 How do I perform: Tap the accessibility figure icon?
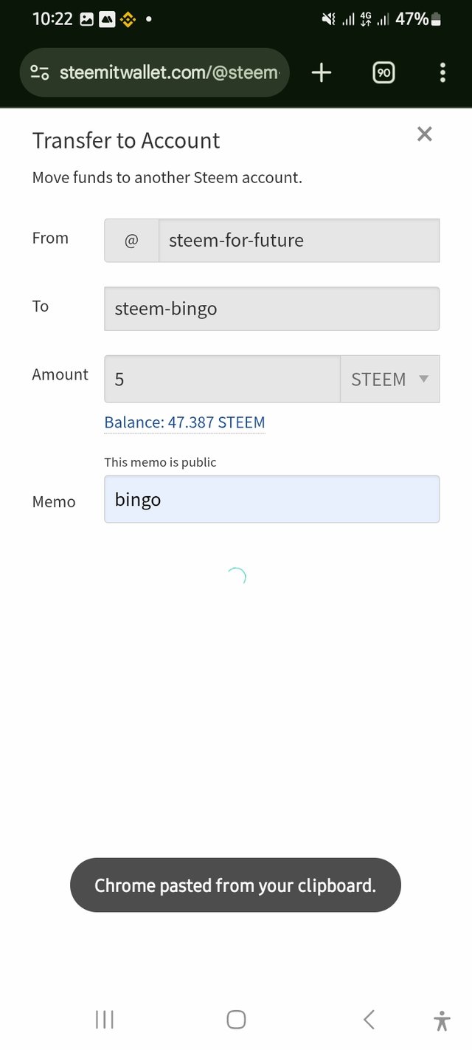click(x=442, y=1020)
